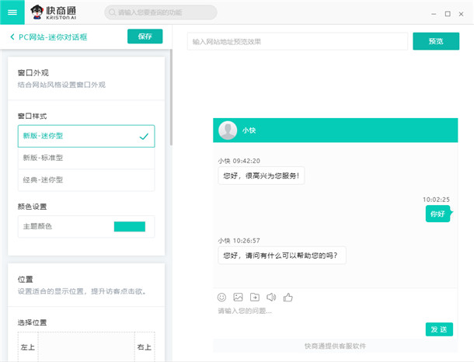Go back using the PC网站-迷你对话框 chevron
Screen dimensions: 474x362
(12, 37)
